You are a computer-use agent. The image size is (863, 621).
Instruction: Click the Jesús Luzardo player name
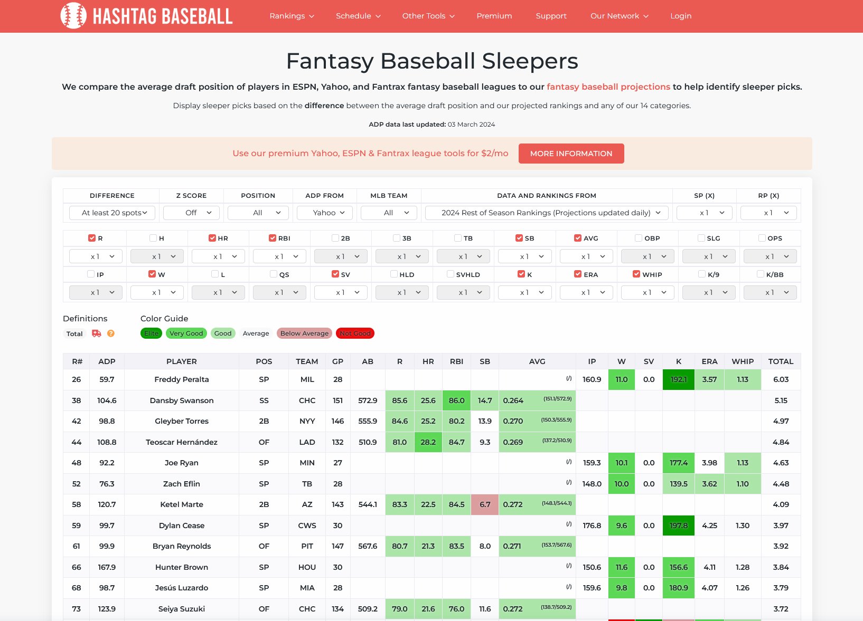182,588
